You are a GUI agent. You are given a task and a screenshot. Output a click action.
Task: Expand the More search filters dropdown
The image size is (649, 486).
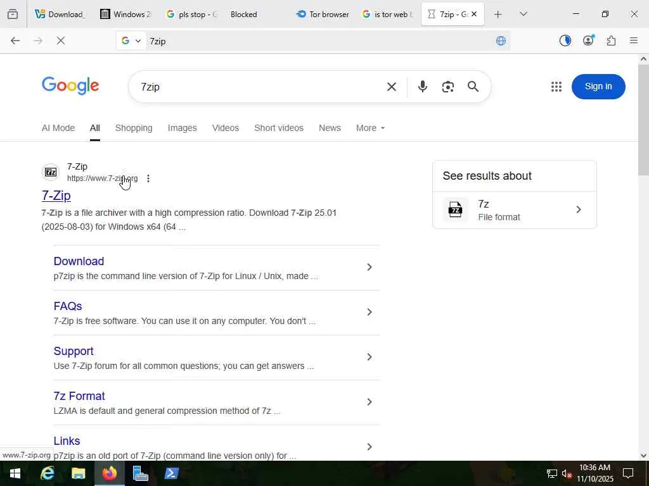point(370,128)
